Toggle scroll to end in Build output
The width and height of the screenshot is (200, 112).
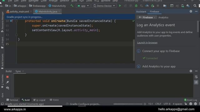click(x=196, y=82)
